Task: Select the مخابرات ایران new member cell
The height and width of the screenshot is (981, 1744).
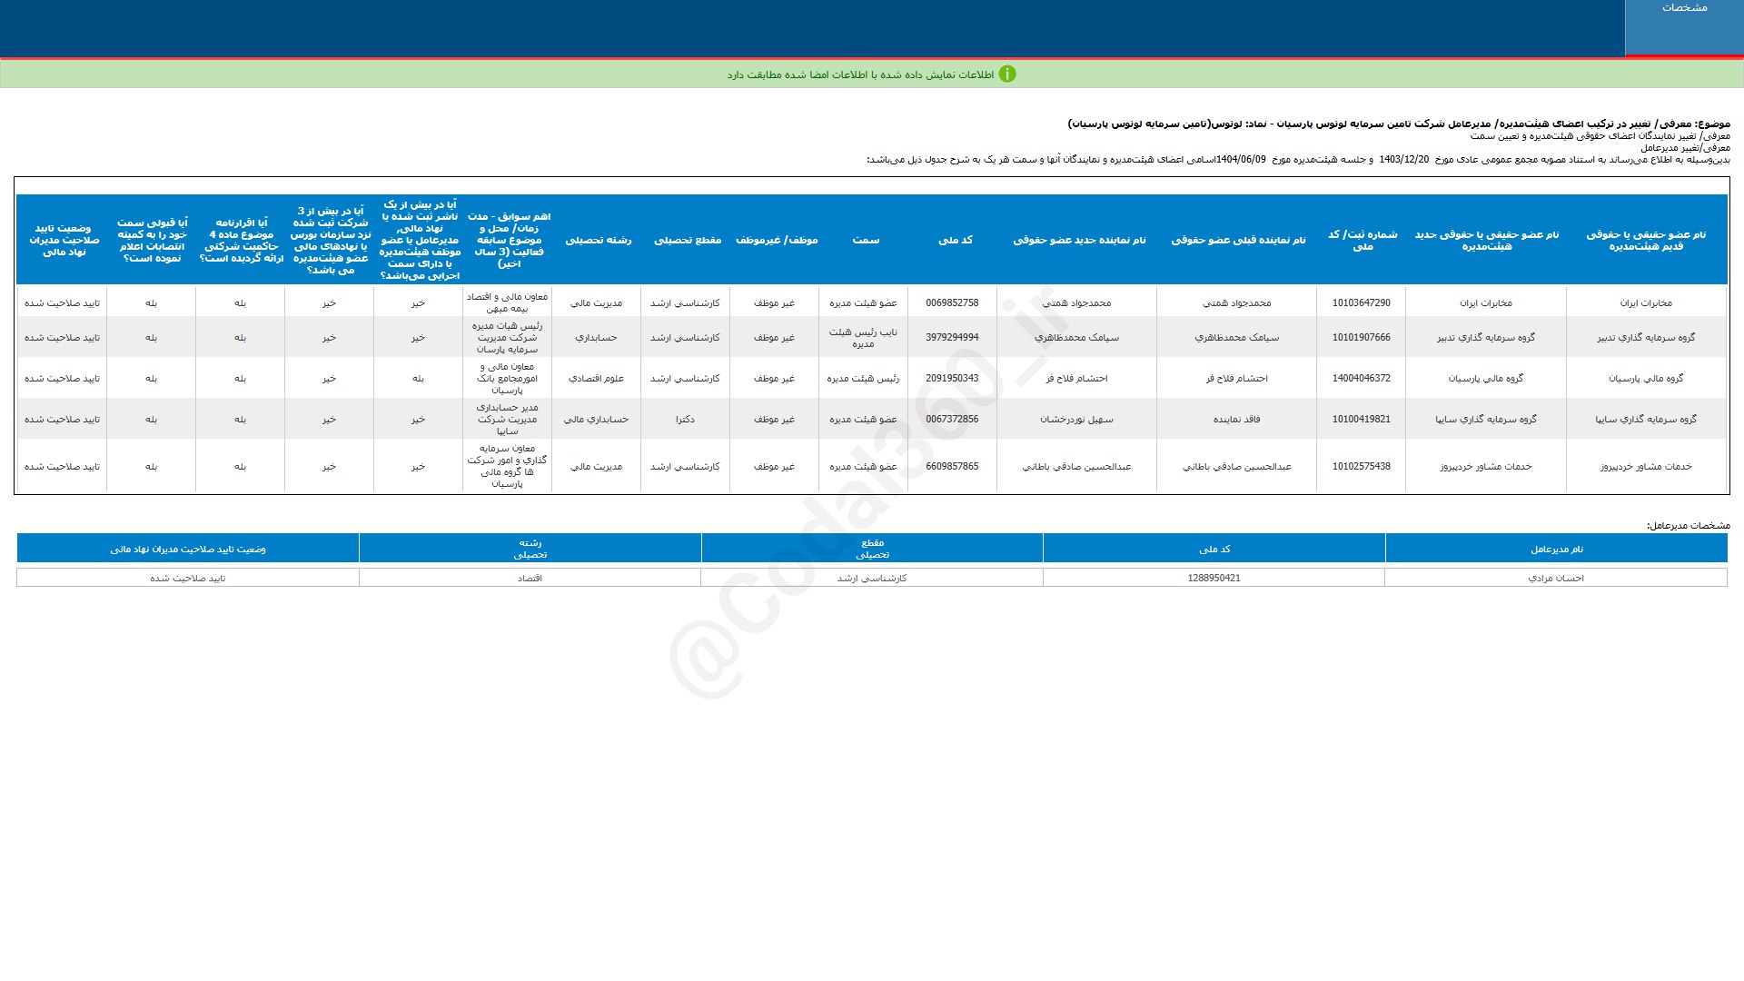Action: [1485, 303]
